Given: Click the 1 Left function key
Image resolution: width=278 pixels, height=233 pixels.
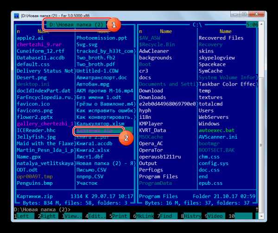Looking at the screenshot, I should pyautogui.click(x=24, y=216).
